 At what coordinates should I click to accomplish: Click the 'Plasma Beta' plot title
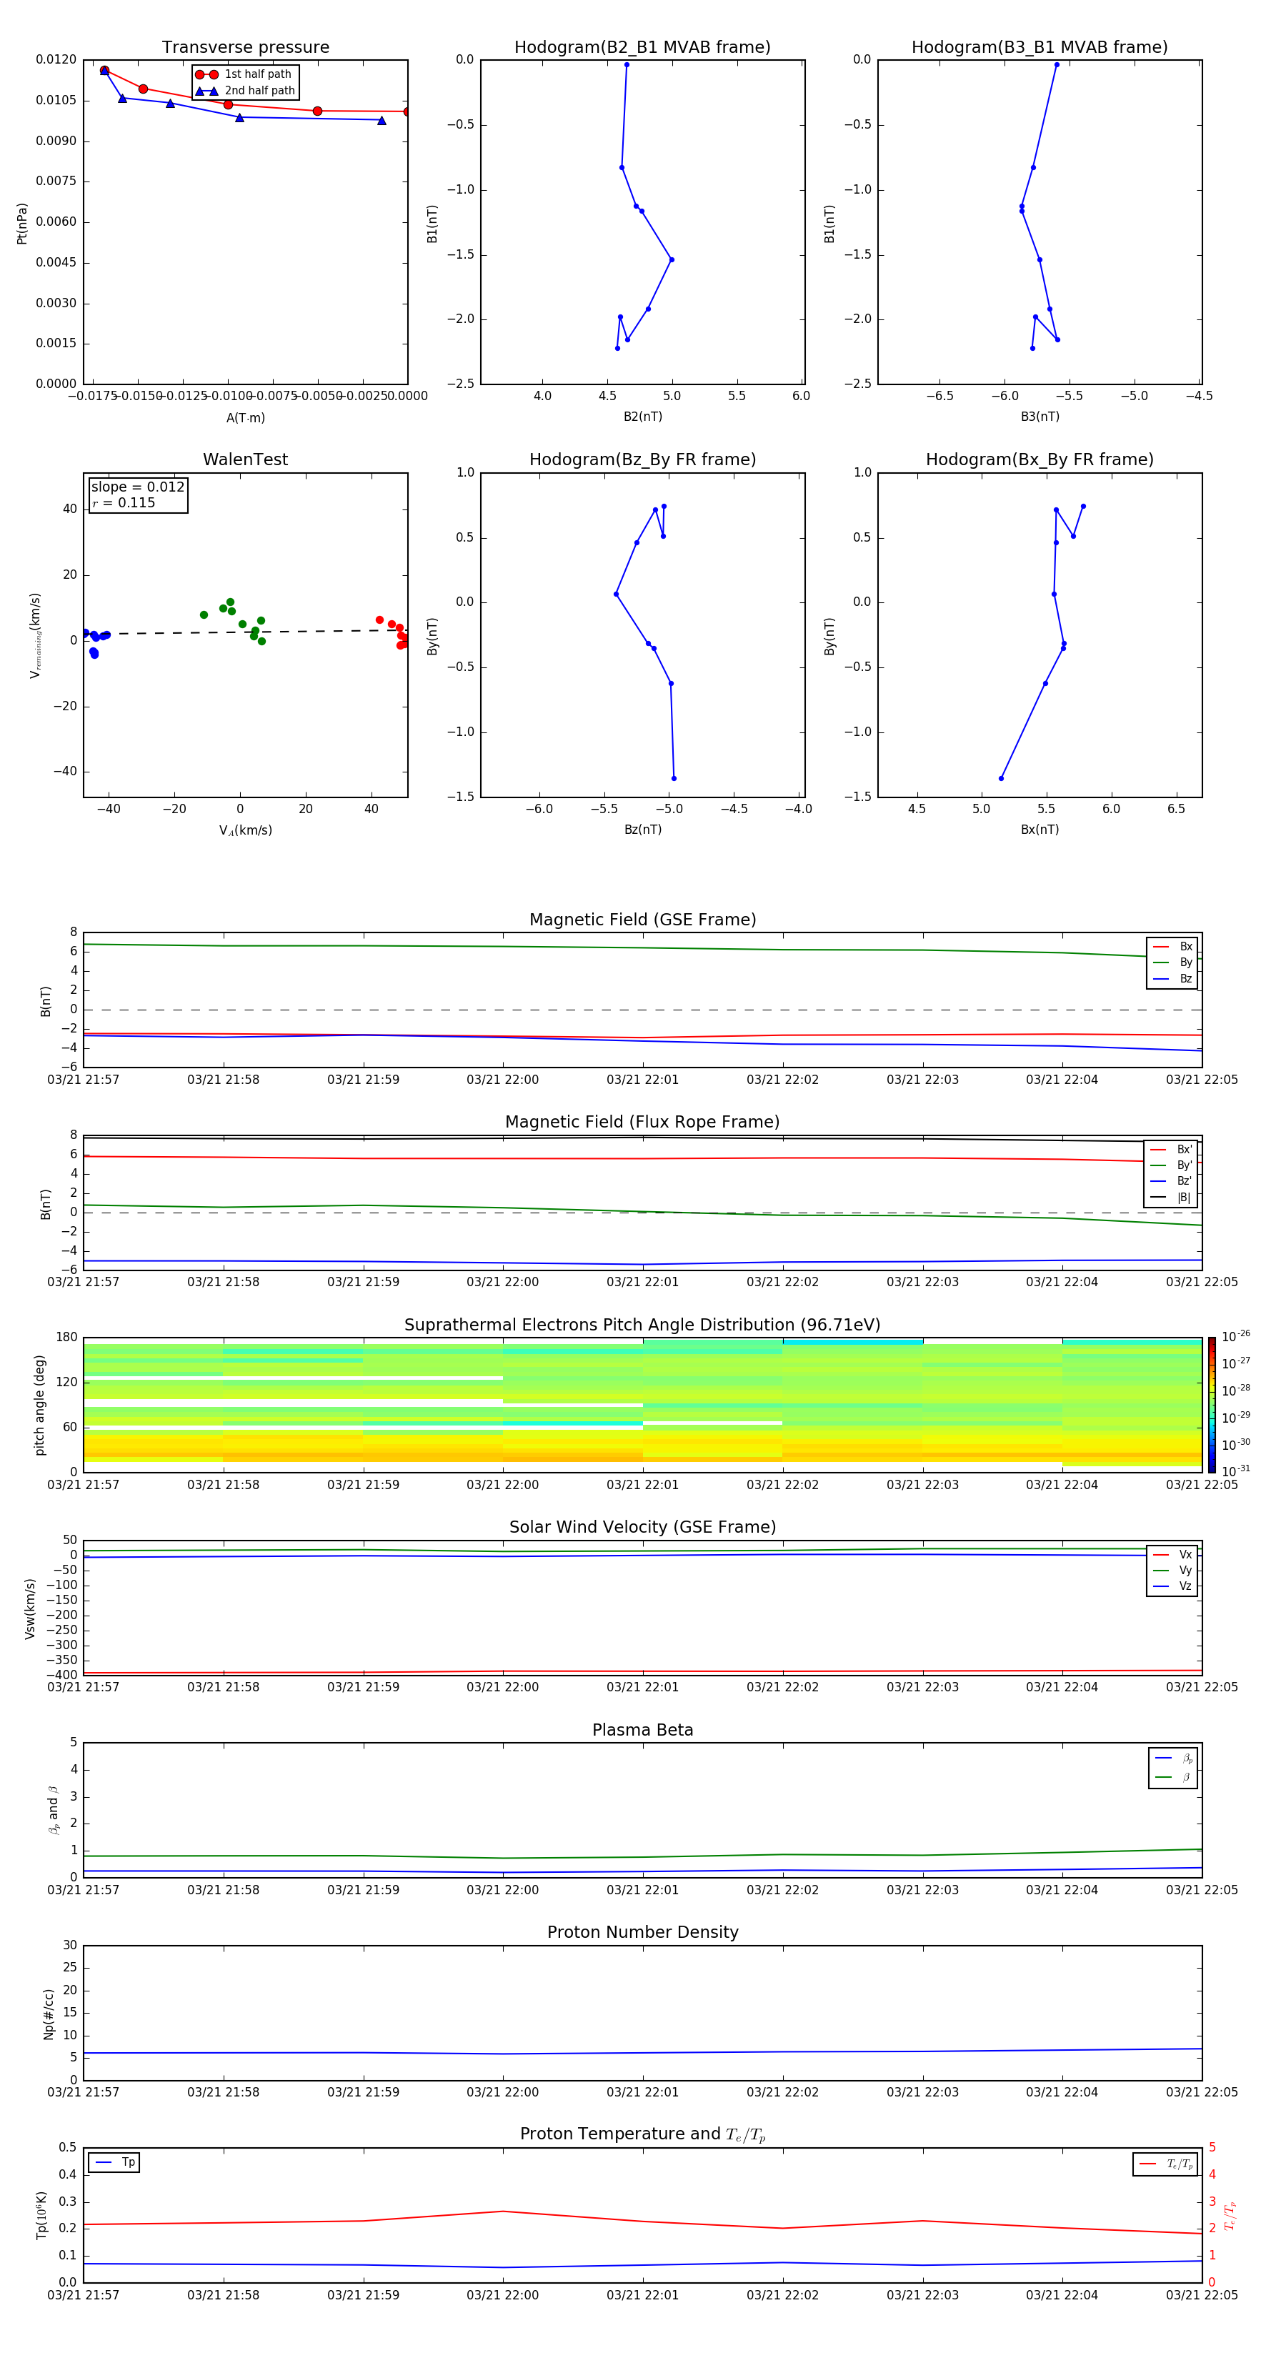pos(642,1730)
